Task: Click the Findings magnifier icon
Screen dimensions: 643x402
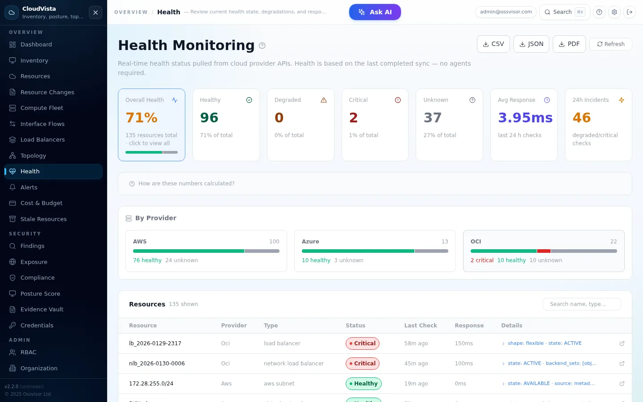Action: tap(13, 246)
